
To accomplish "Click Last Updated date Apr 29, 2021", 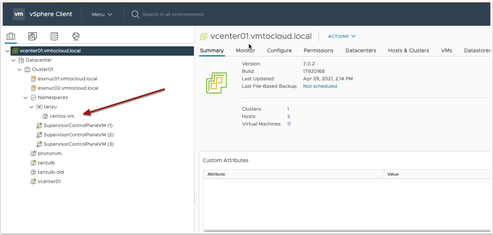I will pyautogui.click(x=328, y=79).
